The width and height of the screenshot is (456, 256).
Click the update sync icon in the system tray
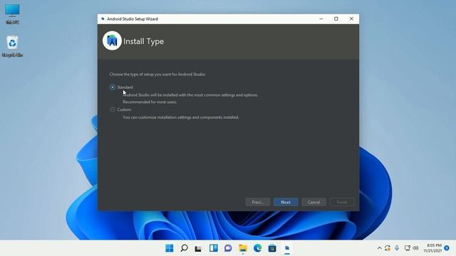(x=388, y=248)
